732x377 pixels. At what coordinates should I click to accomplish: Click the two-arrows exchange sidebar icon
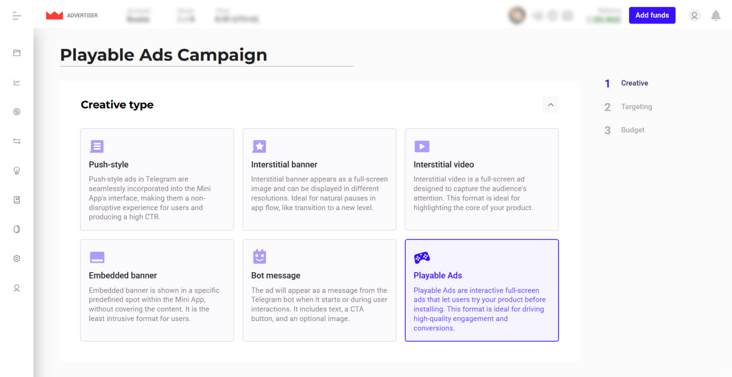click(17, 141)
